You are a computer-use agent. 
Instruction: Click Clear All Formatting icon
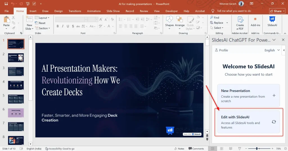[112, 19]
